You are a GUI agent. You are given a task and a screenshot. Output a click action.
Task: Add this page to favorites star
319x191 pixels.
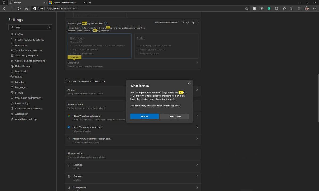[246, 8]
